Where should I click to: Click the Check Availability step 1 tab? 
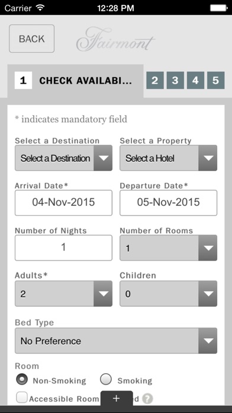75,81
